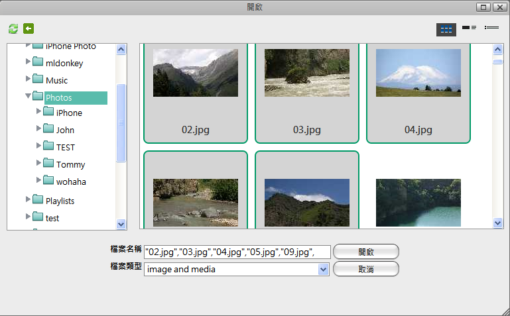Click the thumbnail pane scroll down arrow
The height and width of the screenshot is (316, 510).
tap(498, 224)
